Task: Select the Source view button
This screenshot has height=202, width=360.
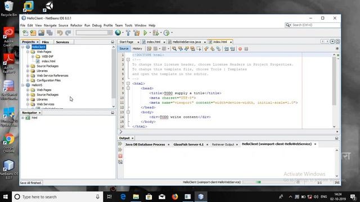Action: 124,49
